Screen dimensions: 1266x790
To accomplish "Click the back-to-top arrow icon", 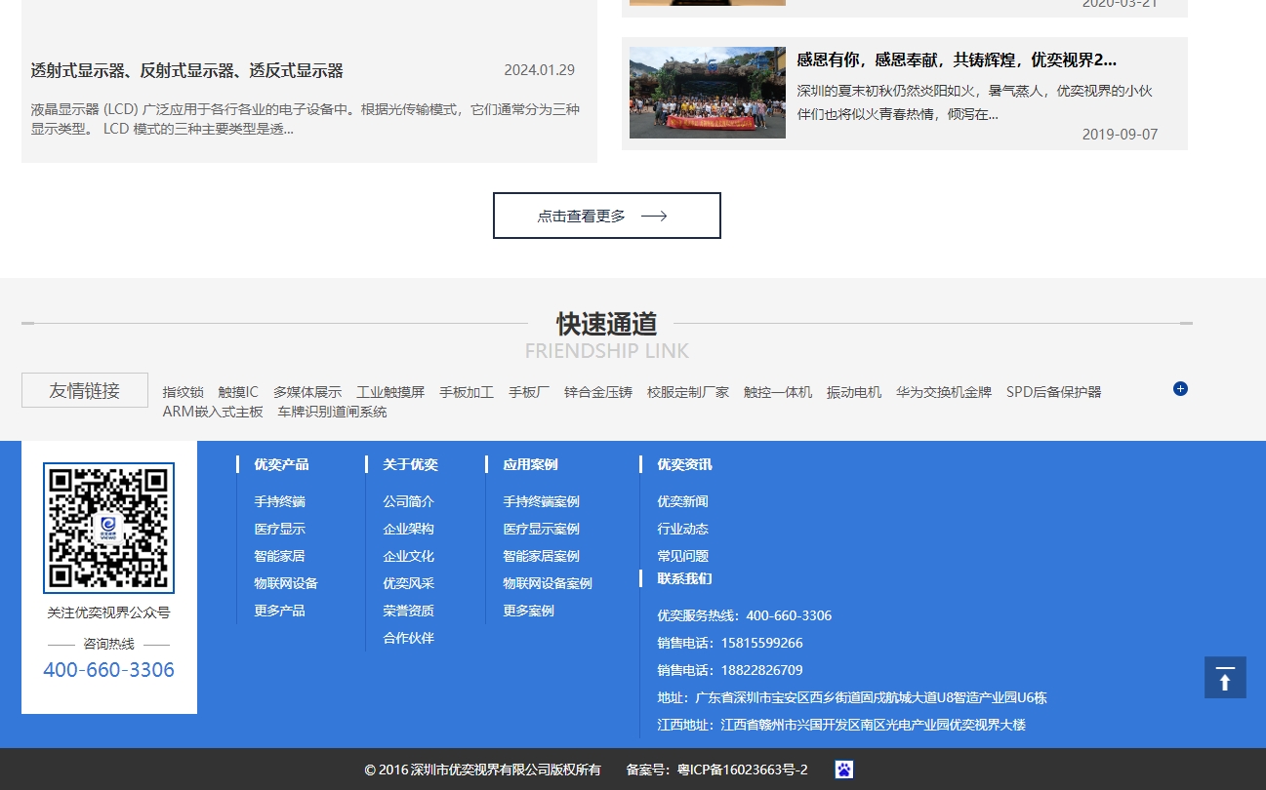I will coord(1225,677).
